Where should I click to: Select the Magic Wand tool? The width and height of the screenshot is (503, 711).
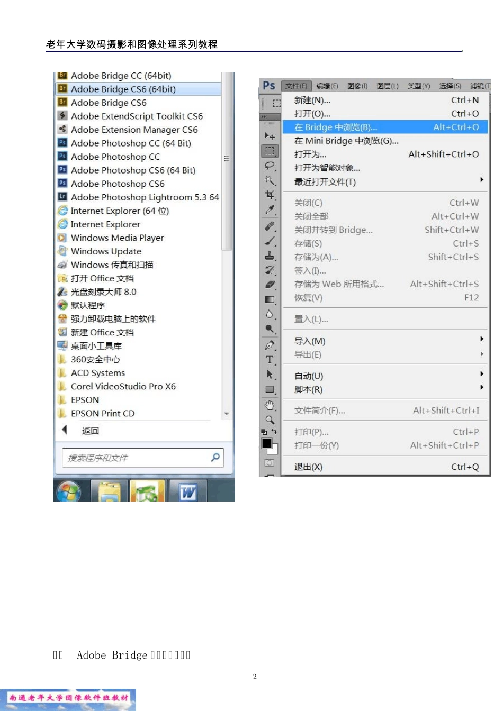[x=270, y=180]
